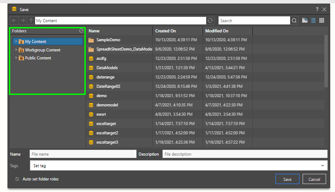Refresh the address path bar
This screenshot has height=192, width=335.
210,20
